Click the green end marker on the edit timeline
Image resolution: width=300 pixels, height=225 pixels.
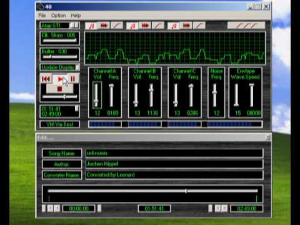click(257, 199)
